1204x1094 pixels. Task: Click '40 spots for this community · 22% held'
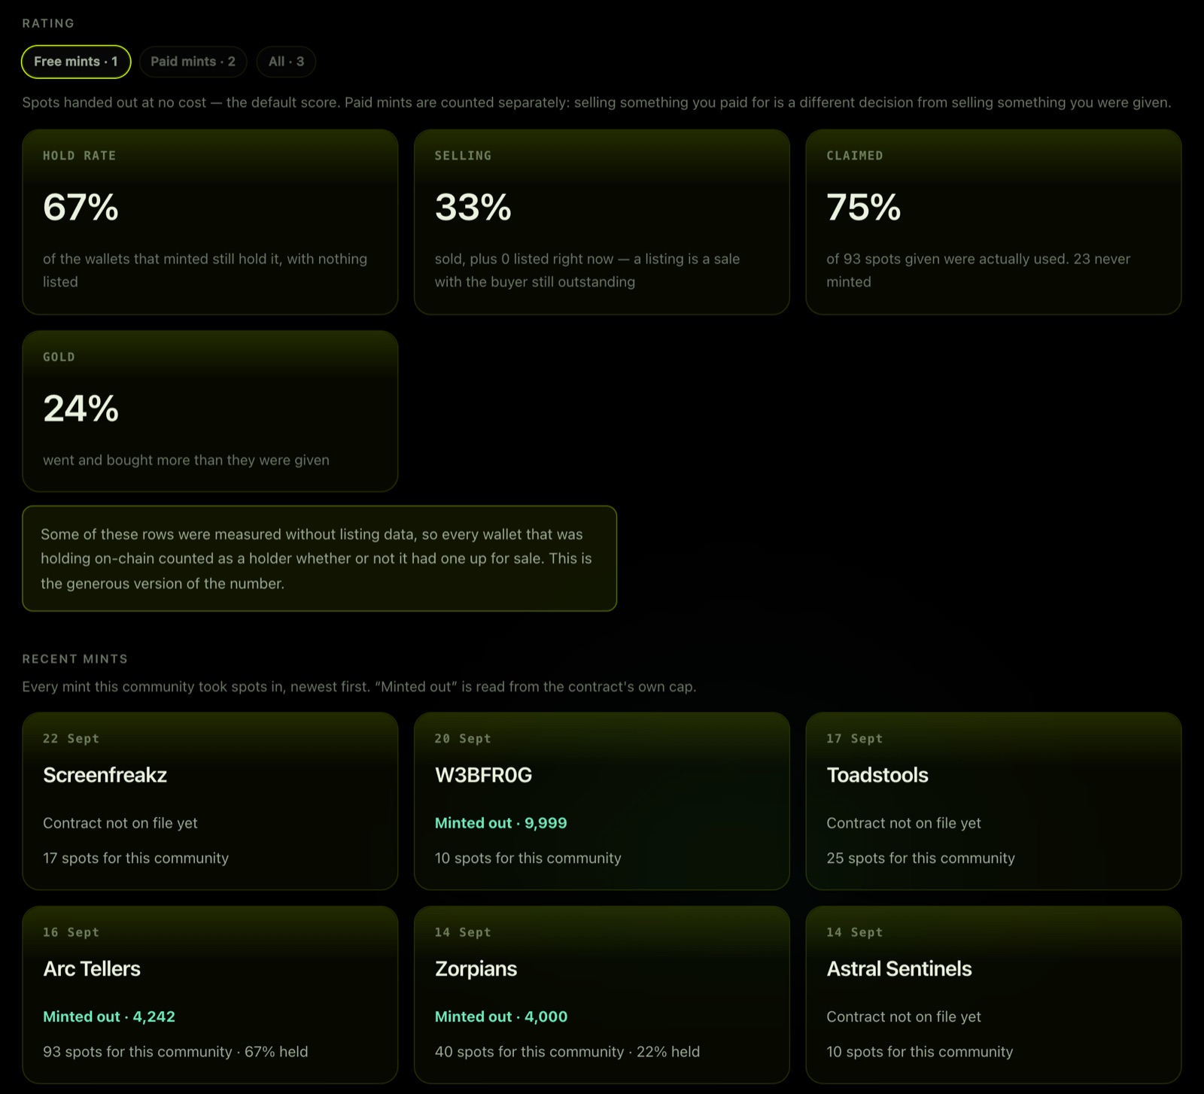(x=567, y=1052)
